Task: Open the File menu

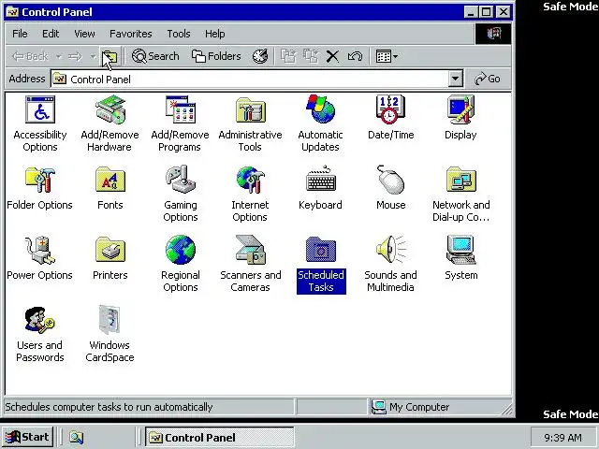Action: [x=20, y=34]
